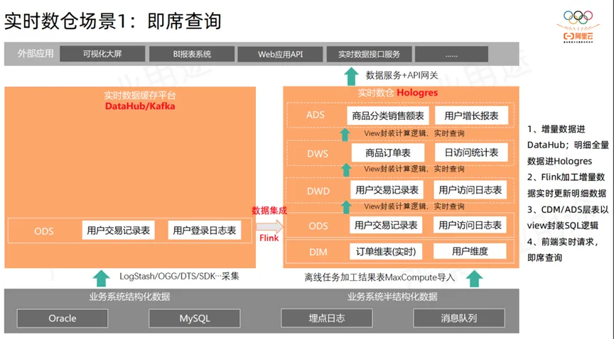614x339 pixels.
Task: Select 用户增长报表 in ADS layer
Action: pos(471,116)
